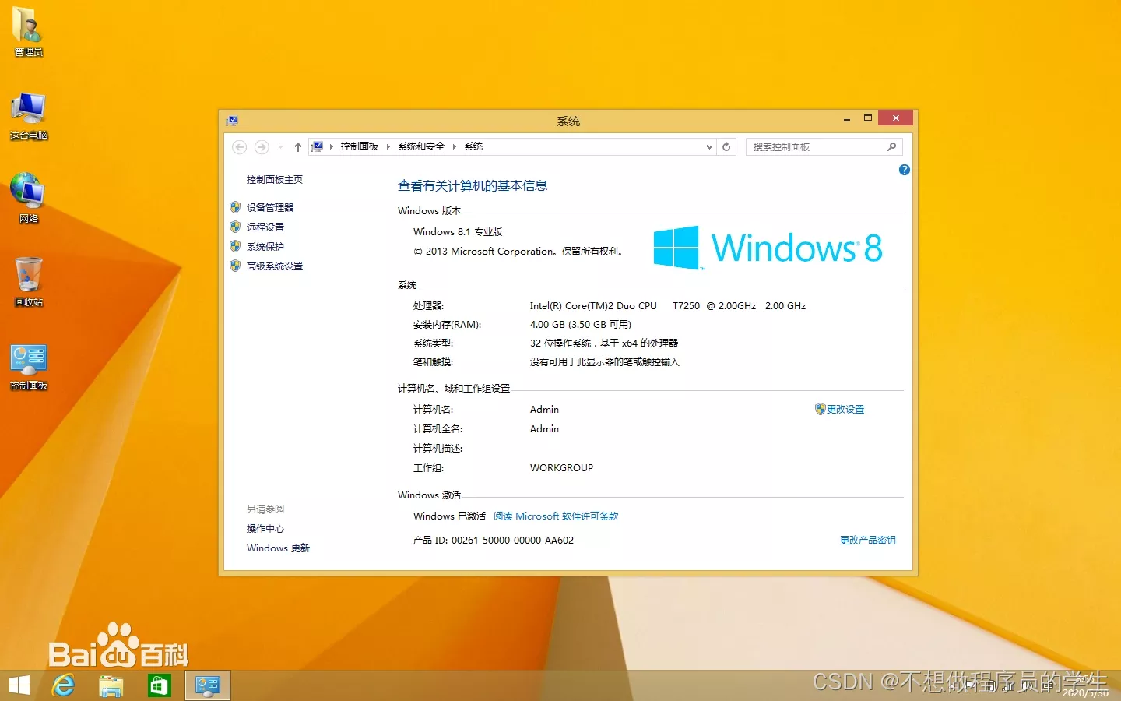The width and height of the screenshot is (1121, 701).
Task: Select the 系统 breadcrumb
Action: [x=473, y=146]
